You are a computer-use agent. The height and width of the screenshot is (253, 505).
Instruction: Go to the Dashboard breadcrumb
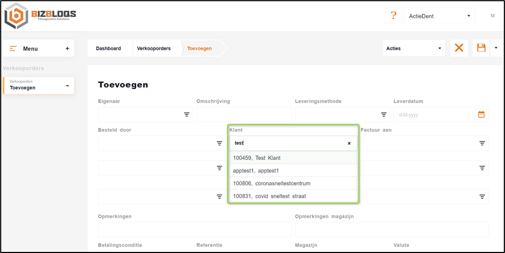(x=108, y=48)
